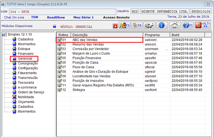Select Gerar Arquivo Registro Fita Detalhe
Viewport: 214px width, 138px height.
(103, 85)
